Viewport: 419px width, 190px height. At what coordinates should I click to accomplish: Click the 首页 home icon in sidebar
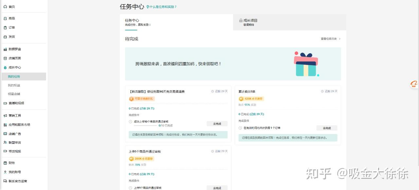pyautogui.click(x=5, y=7)
